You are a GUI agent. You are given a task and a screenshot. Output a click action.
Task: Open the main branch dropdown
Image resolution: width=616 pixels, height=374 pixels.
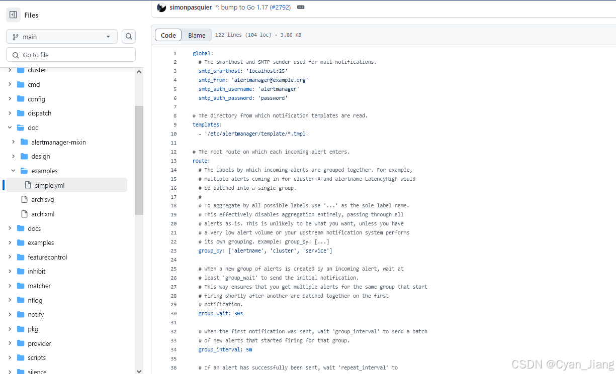(x=62, y=37)
